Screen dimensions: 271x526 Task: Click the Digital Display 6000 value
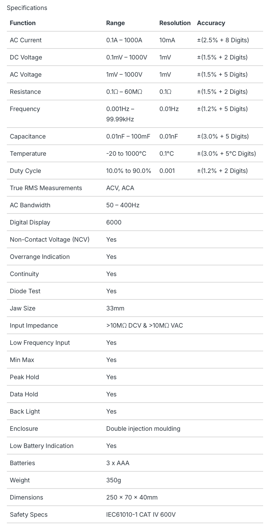pos(114,222)
